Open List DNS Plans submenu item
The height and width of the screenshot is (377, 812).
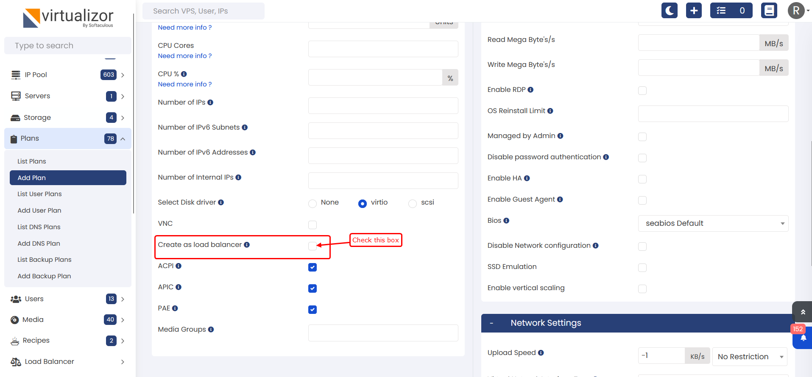coord(39,227)
